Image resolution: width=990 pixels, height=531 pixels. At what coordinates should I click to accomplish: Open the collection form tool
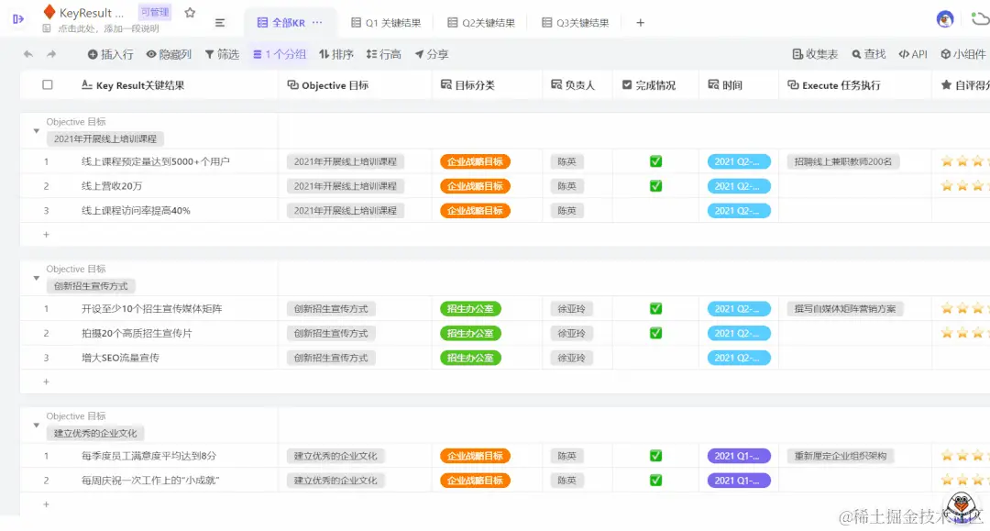tap(815, 54)
